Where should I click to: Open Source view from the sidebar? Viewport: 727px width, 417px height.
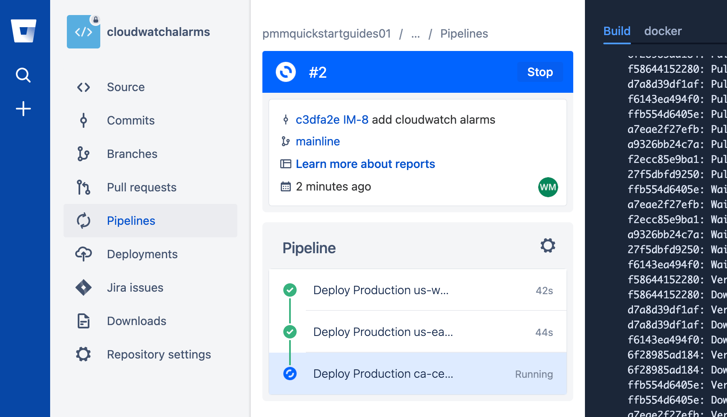(84, 87)
